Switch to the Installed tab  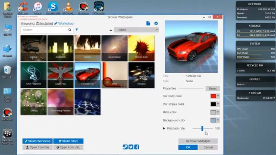coord(45,23)
